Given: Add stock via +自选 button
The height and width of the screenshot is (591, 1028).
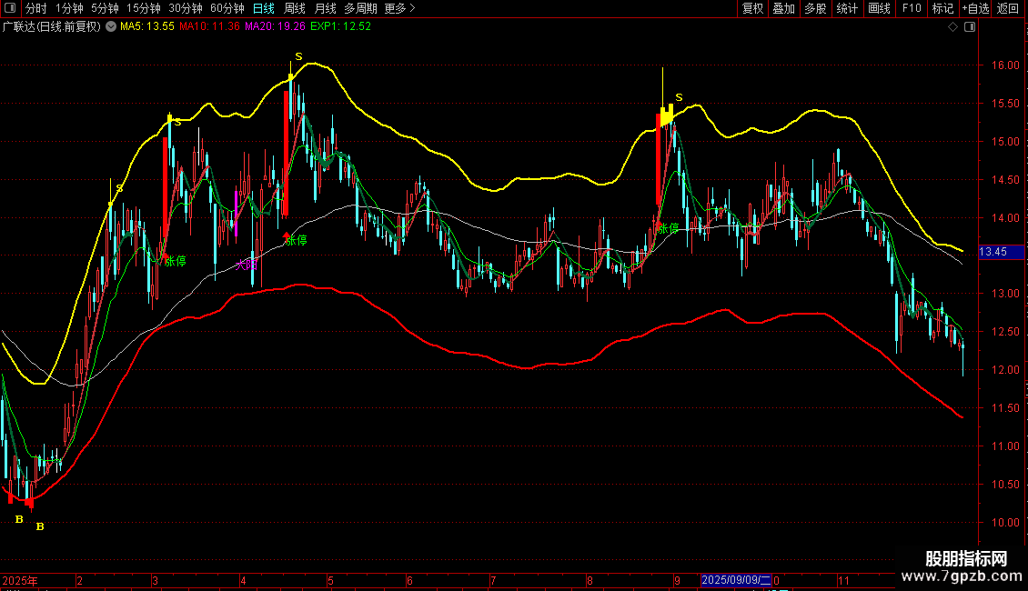Looking at the screenshot, I should click(x=975, y=8).
